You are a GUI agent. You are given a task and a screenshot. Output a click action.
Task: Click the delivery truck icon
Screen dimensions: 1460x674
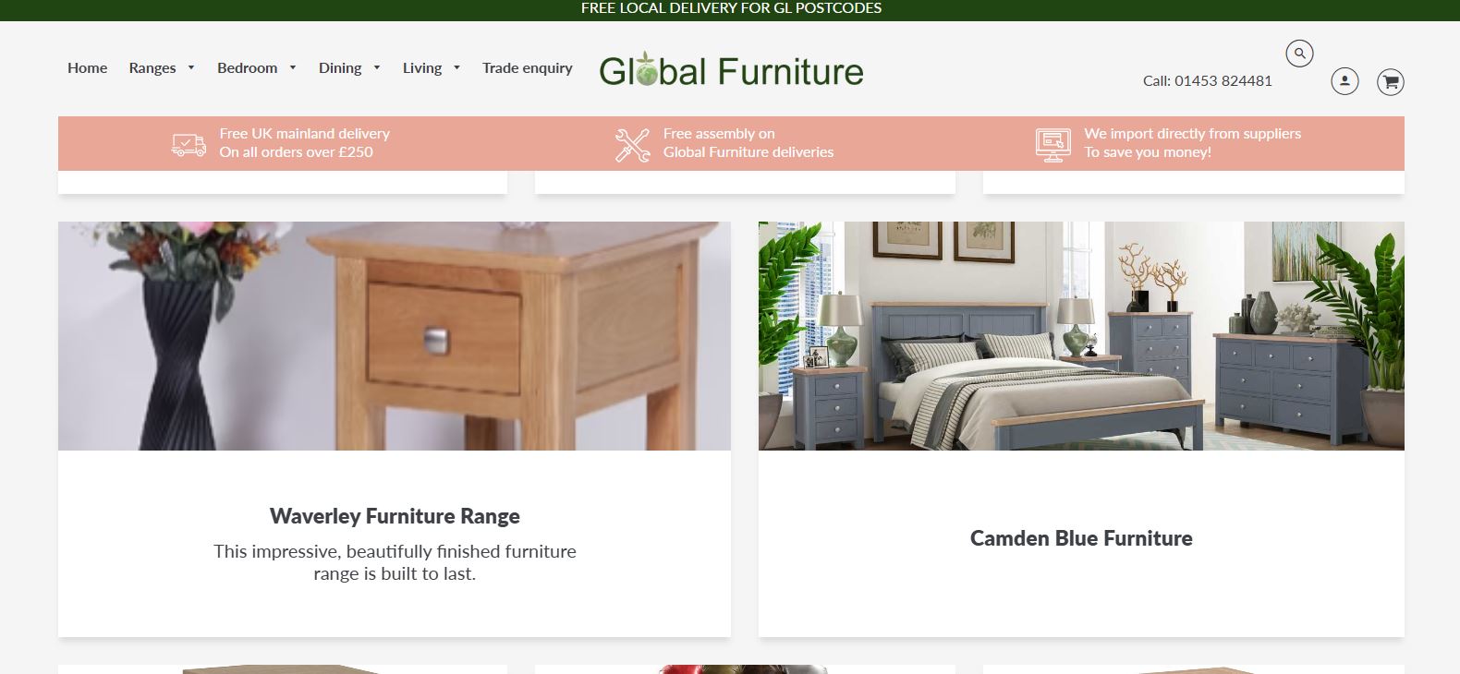(189, 144)
